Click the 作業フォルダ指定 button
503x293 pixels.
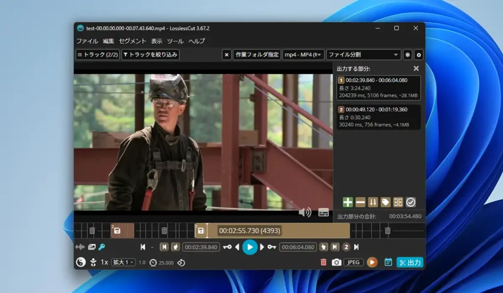click(257, 55)
